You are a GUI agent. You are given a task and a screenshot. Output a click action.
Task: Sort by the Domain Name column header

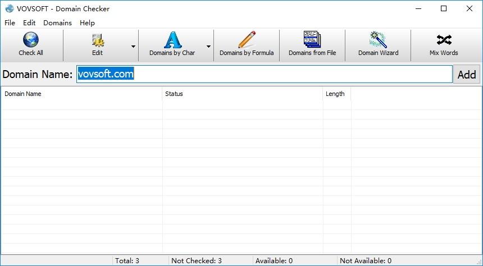(x=81, y=94)
